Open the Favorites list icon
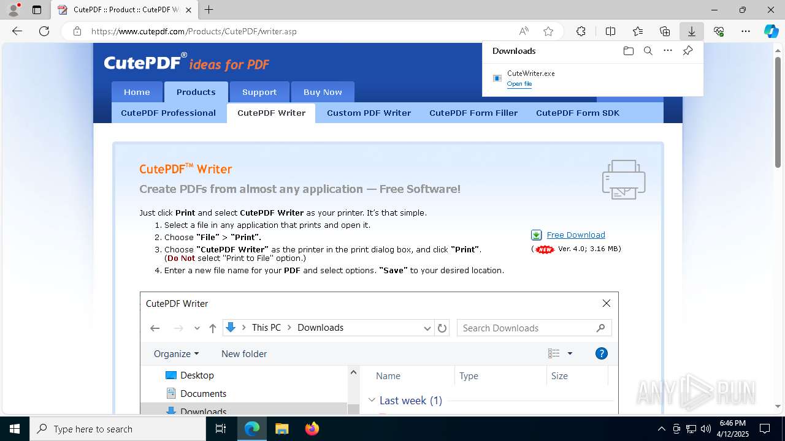Viewport: 785px width, 441px height. coord(638,31)
